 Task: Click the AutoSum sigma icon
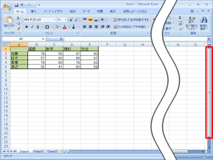pos(180,18)
